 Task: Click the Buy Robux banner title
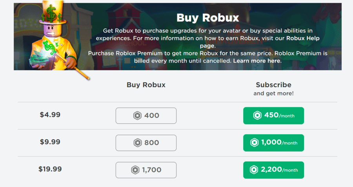(207, 18)
